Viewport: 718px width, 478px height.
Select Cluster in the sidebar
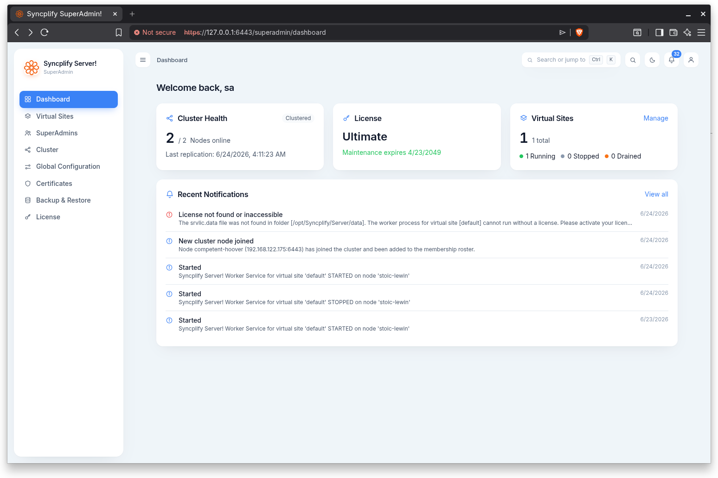point(69,150)
